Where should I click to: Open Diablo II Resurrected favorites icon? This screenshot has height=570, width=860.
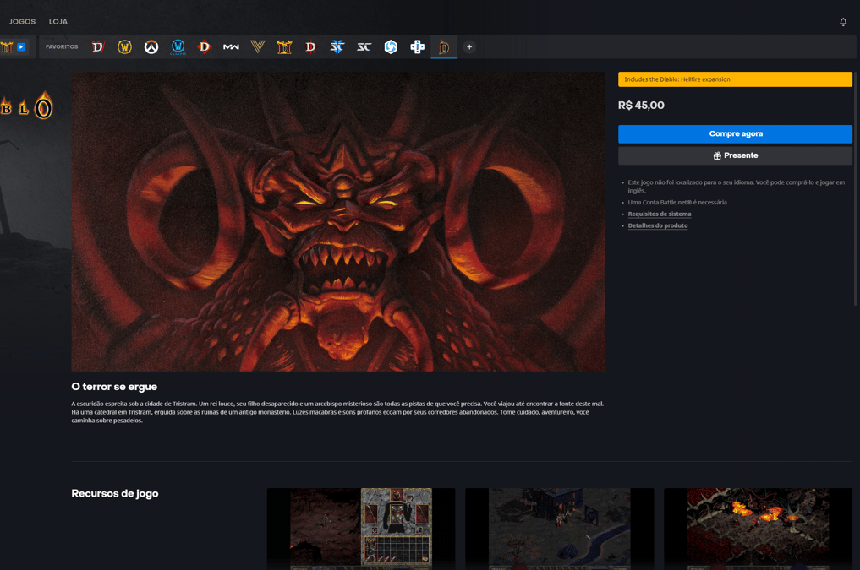pos(284,47)
